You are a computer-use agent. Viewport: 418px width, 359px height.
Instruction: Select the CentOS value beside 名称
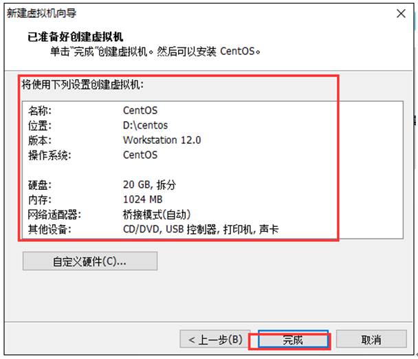click(x=140, y=111)
